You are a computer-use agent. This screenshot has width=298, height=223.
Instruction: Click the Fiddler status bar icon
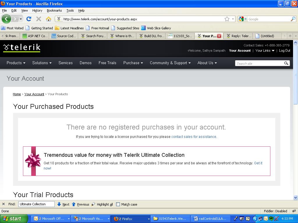point(294,211)
